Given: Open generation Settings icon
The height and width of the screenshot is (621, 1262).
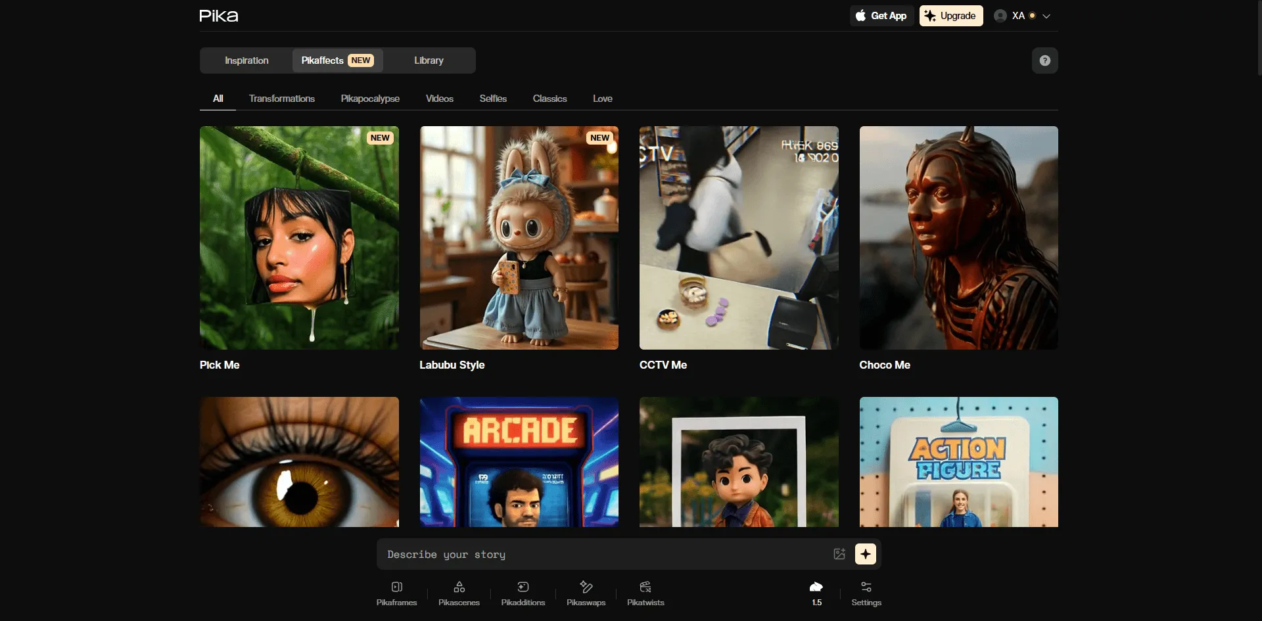Looking at the screenshot, I should pos(866,593).
